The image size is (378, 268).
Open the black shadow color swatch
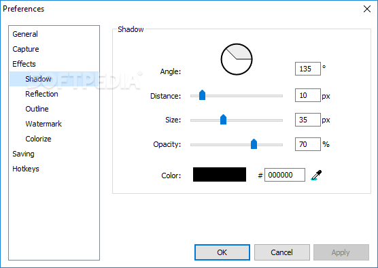pos(220,174)
